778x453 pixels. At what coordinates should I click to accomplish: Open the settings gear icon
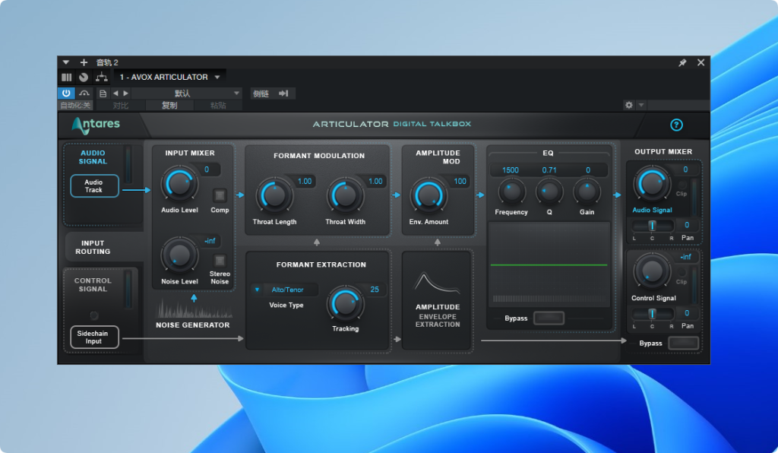(x=628, y=105)
